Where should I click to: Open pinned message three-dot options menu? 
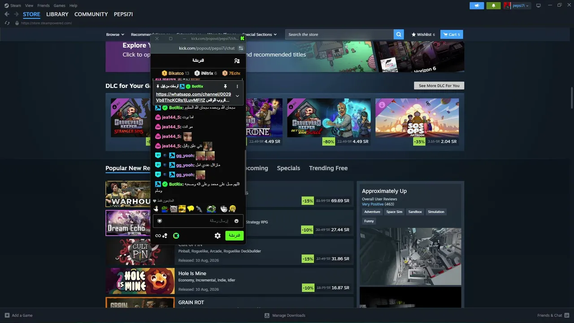[x=237, y=86]
